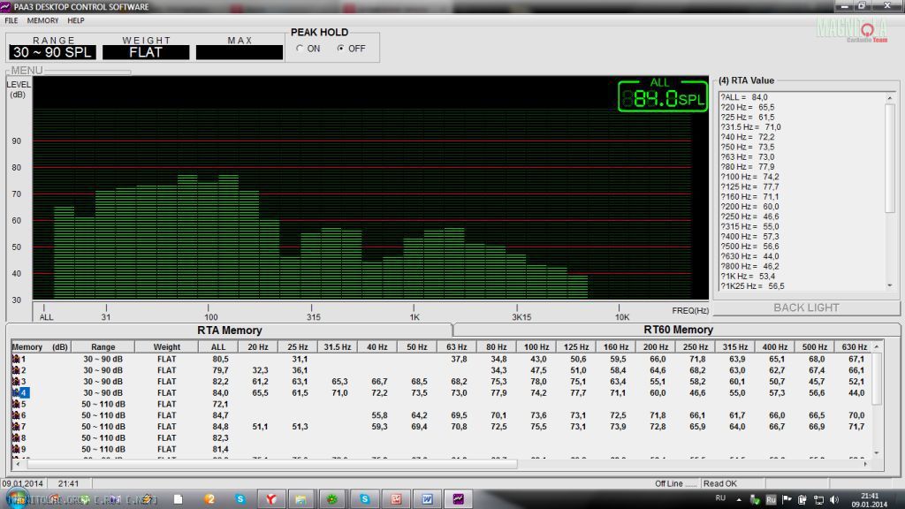
Task: Select memory slot 6 icon in RTA Memory
Action: click(x=16, y=415)
